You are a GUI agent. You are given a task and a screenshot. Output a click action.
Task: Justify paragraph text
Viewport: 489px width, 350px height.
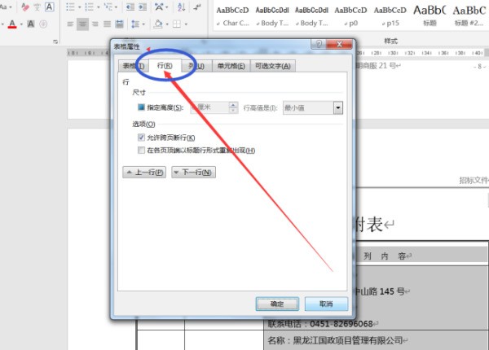108,24
